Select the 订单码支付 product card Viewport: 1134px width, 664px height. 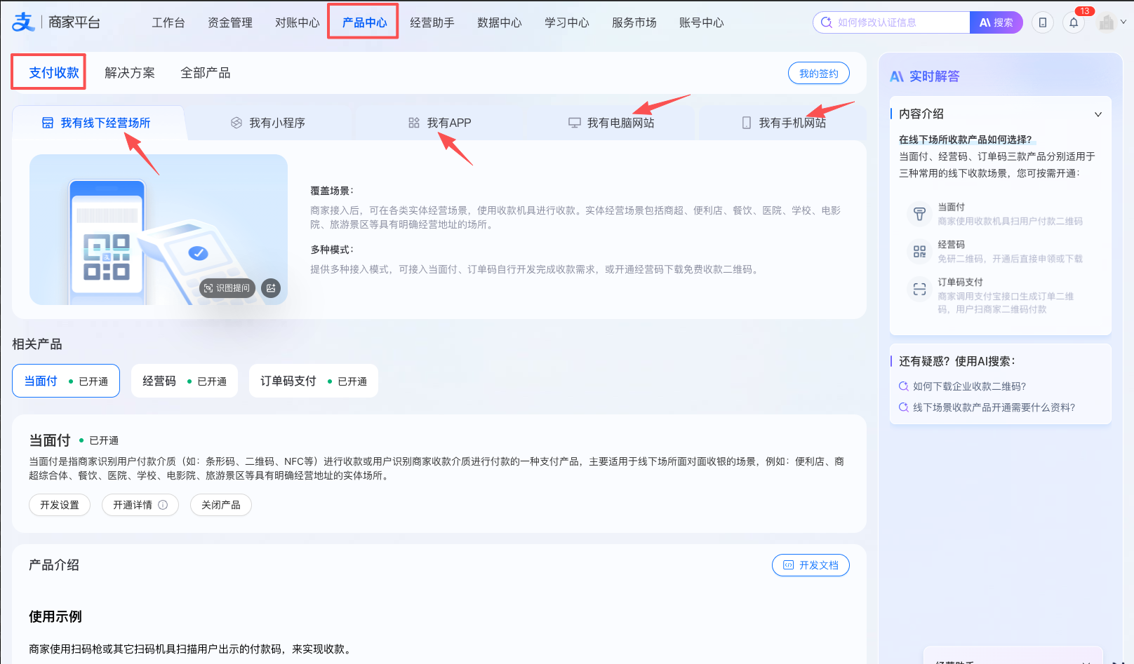[x=314, y=381]
